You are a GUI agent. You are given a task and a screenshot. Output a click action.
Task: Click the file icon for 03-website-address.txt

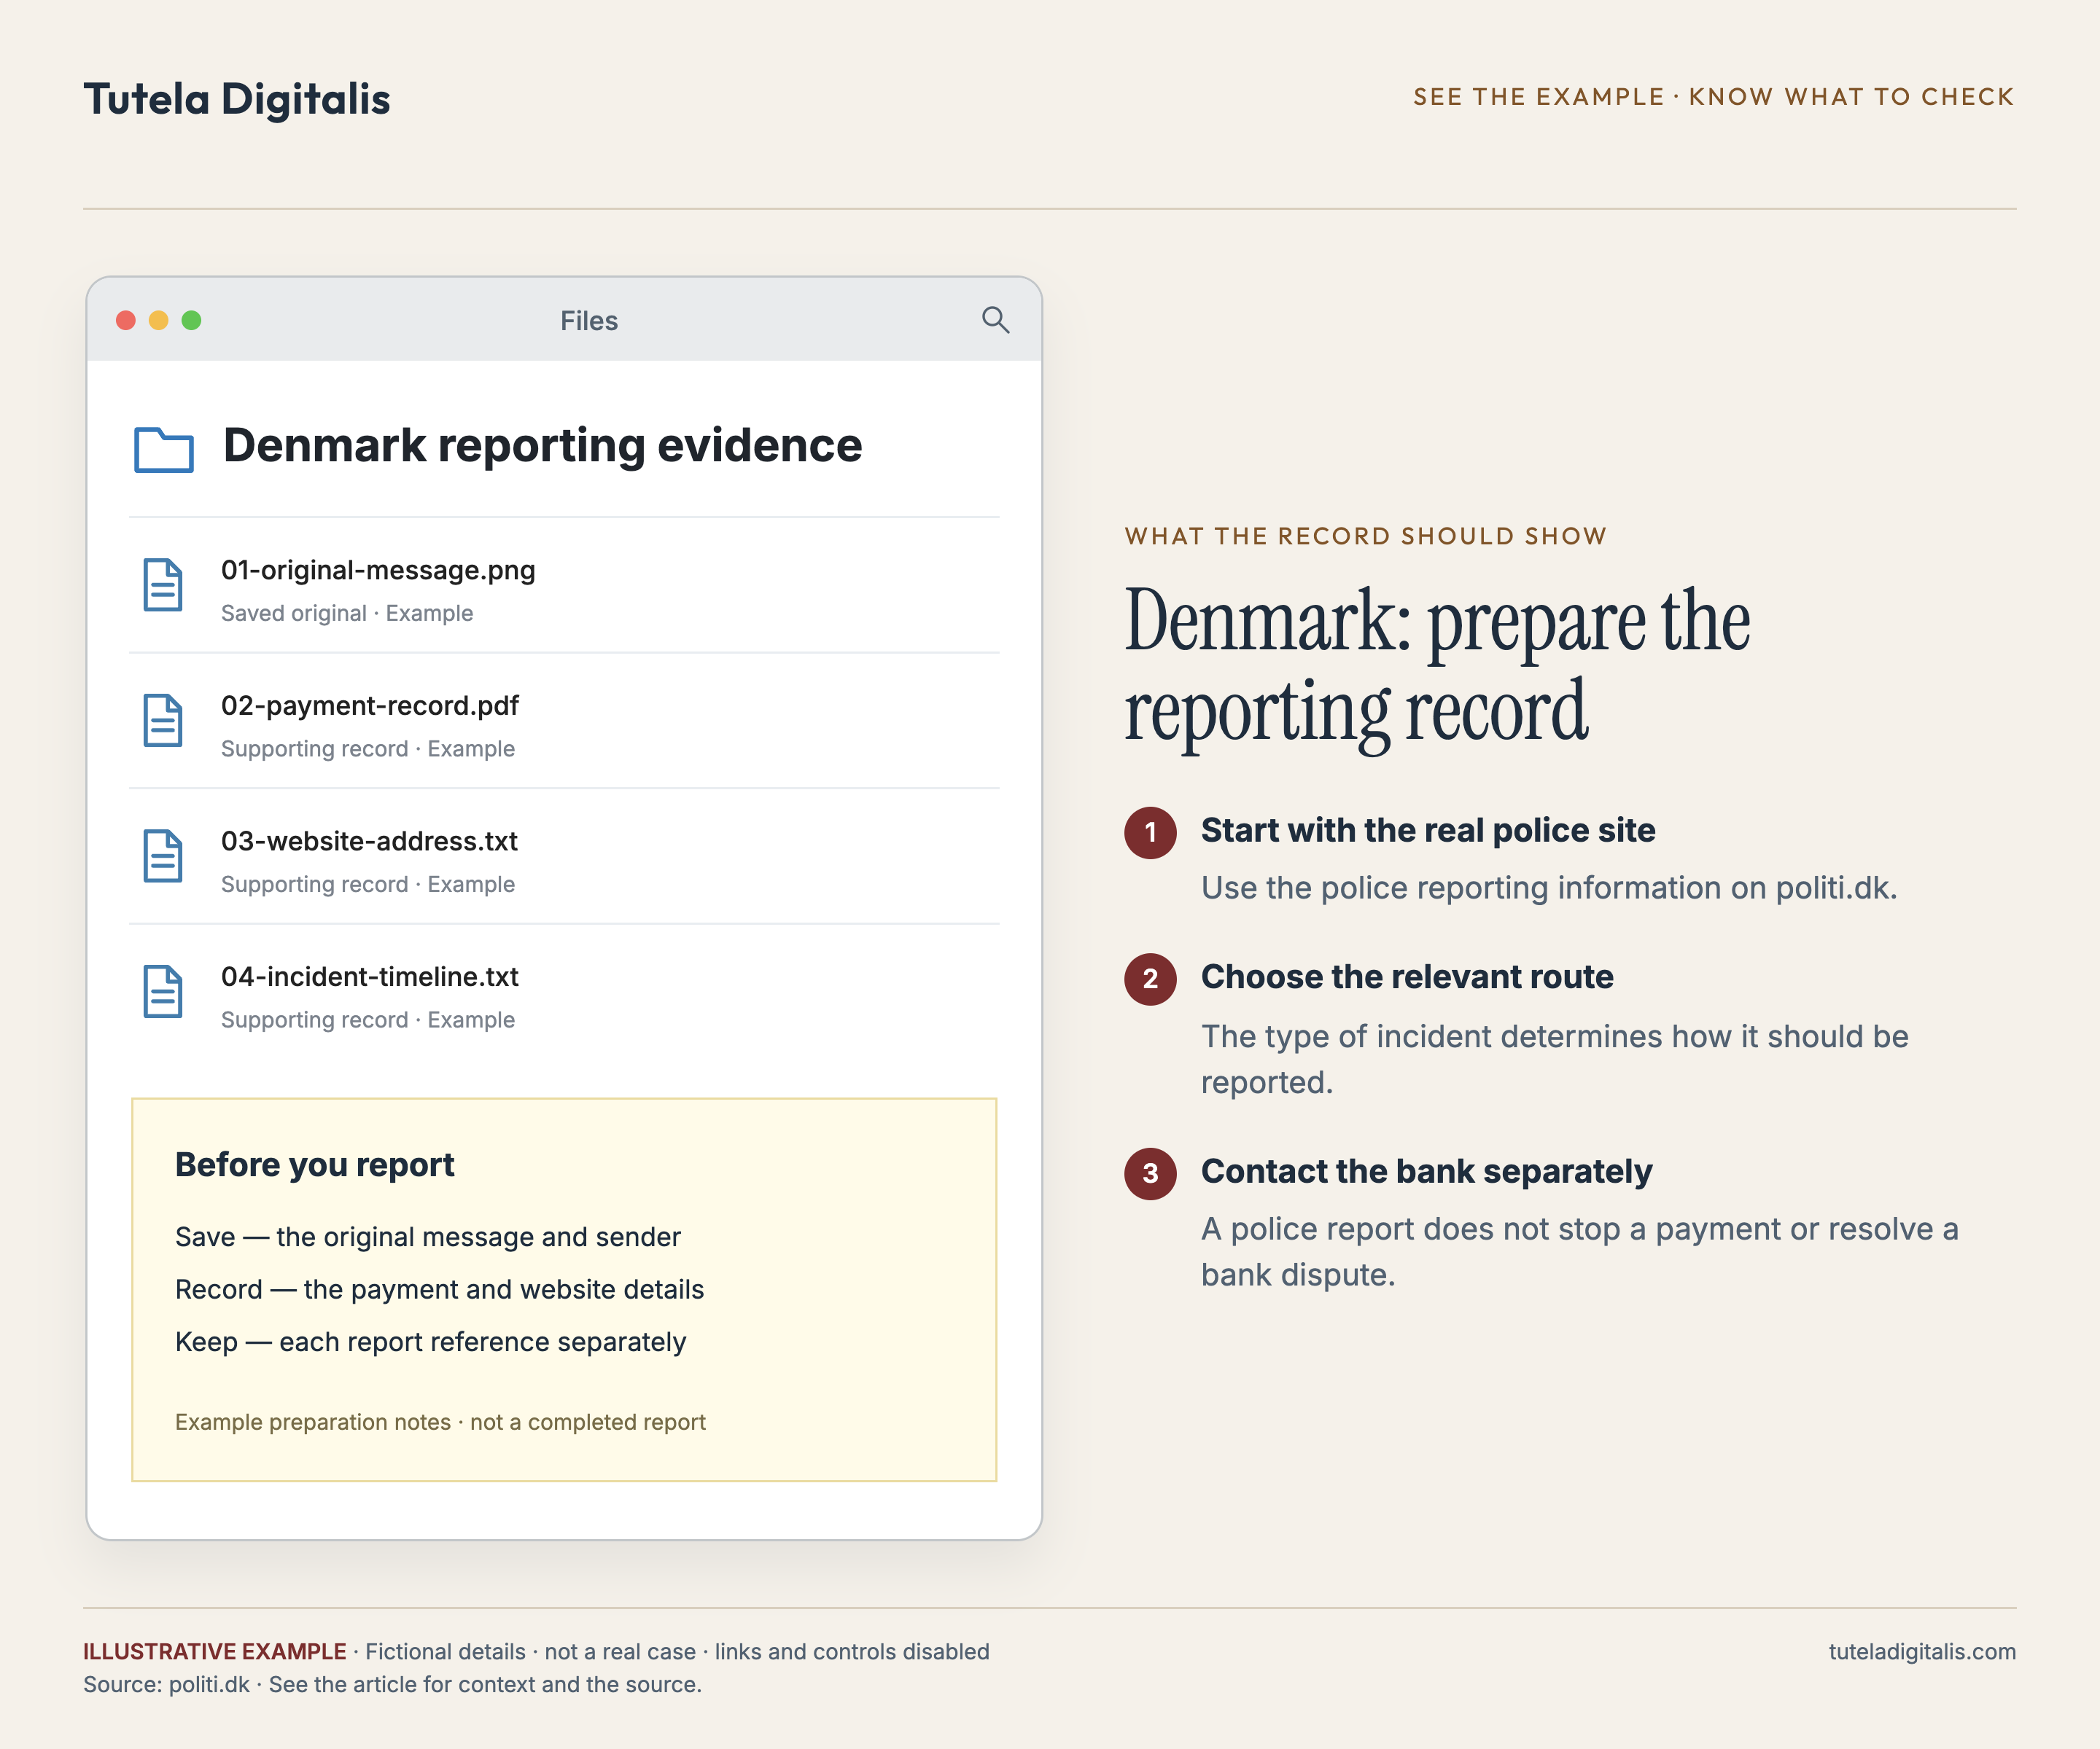[x=163, y=856]
